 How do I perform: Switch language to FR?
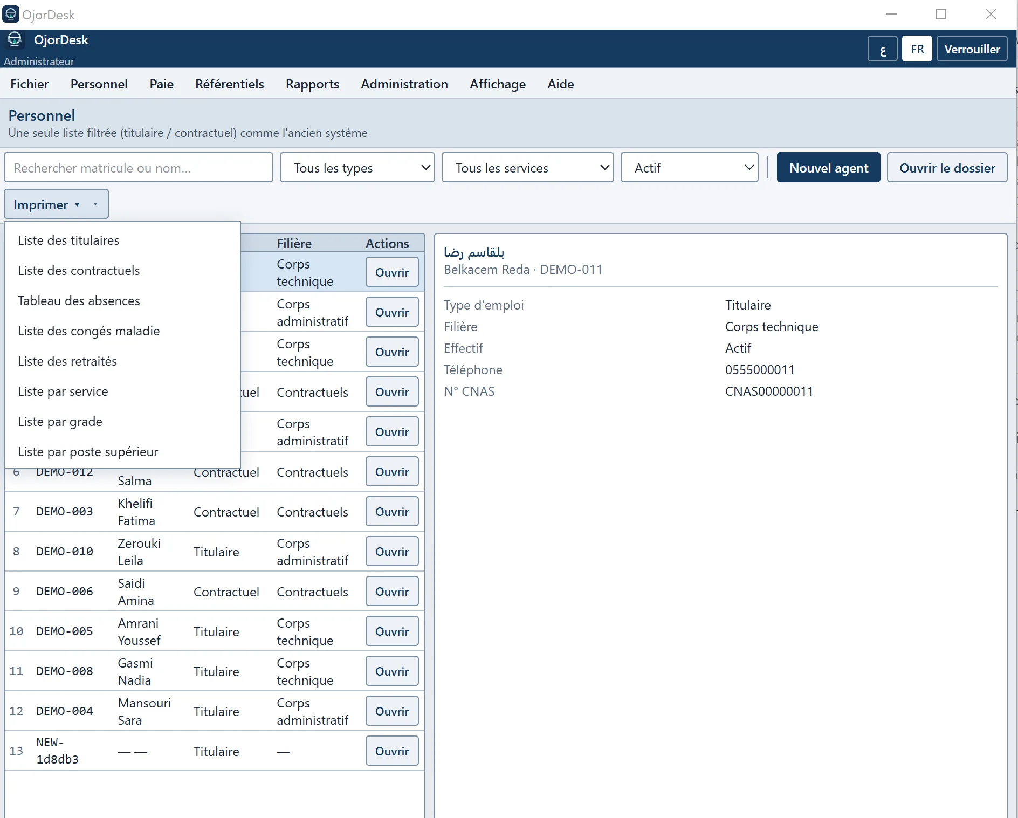point(917,49)
